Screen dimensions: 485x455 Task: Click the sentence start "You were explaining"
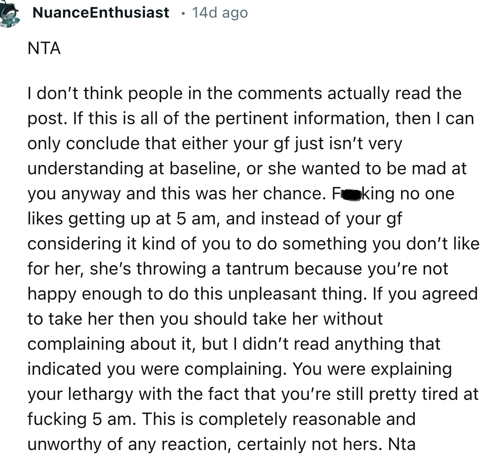click(x=372, y=369)
